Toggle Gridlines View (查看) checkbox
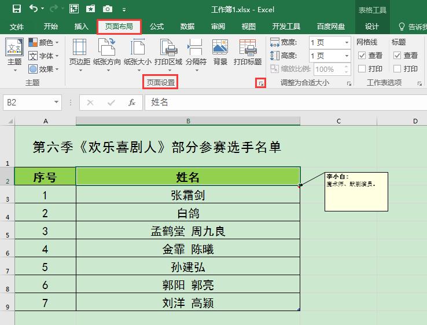 (x=362, y=56)
